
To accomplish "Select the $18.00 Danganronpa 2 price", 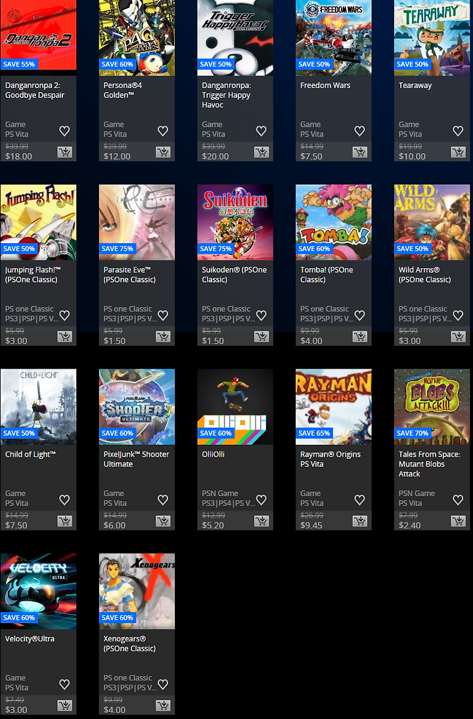I will click(19, 156).
